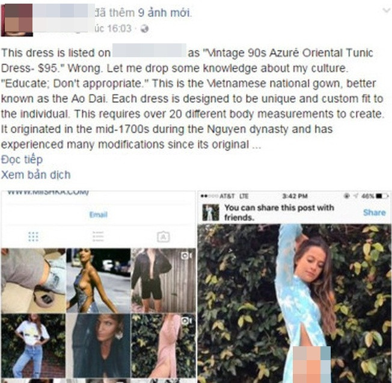Switch to Instagram grid view icon
Screen dimensions: 392x383
point(33,236)
